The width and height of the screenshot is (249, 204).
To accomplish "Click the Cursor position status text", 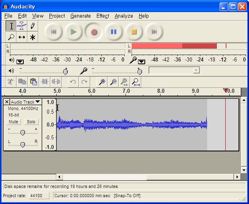I will coord(82,196).
